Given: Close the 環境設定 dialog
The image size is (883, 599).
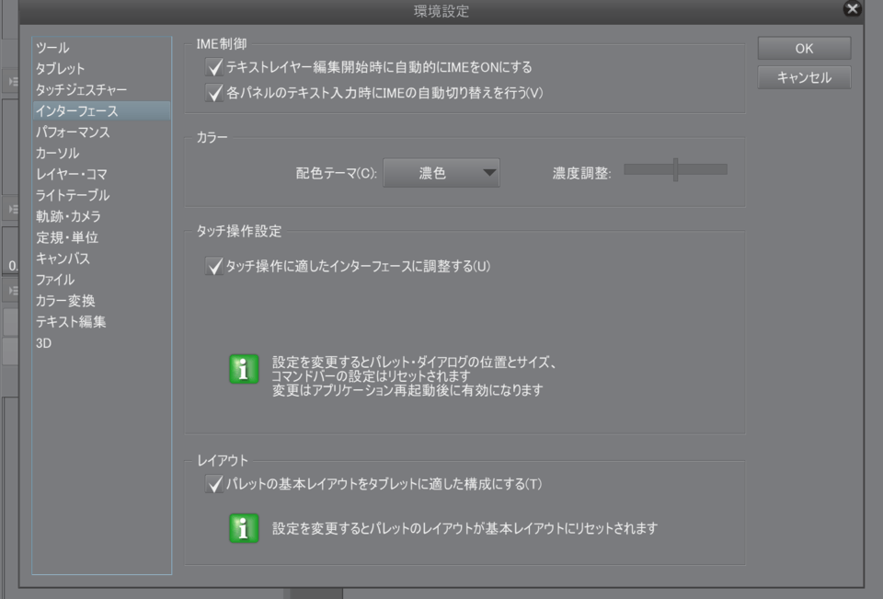Looking at the screenshot, I should point(853,8).
